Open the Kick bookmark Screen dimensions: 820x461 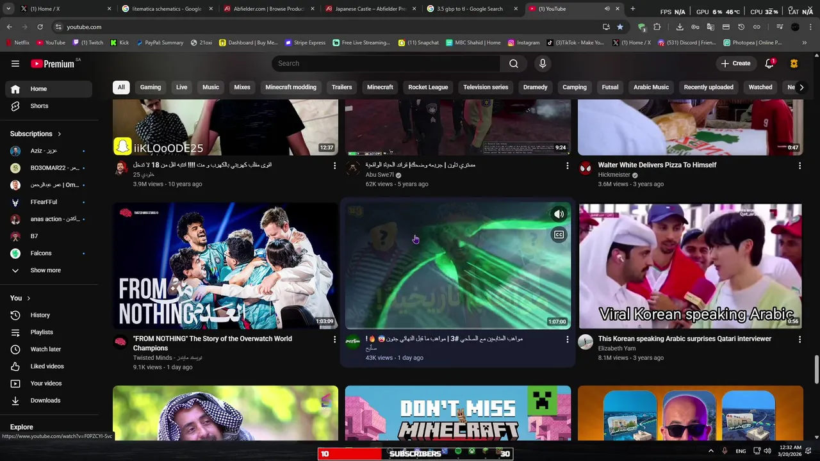click(x=120, y=43)
